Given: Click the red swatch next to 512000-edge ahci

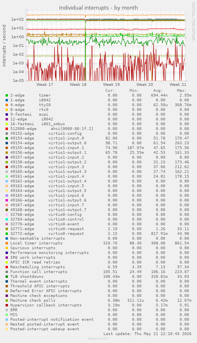Looking at the screenshot, I should tap(7, 129).
